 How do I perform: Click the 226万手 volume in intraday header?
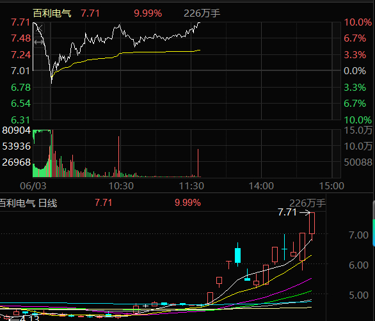202,13
